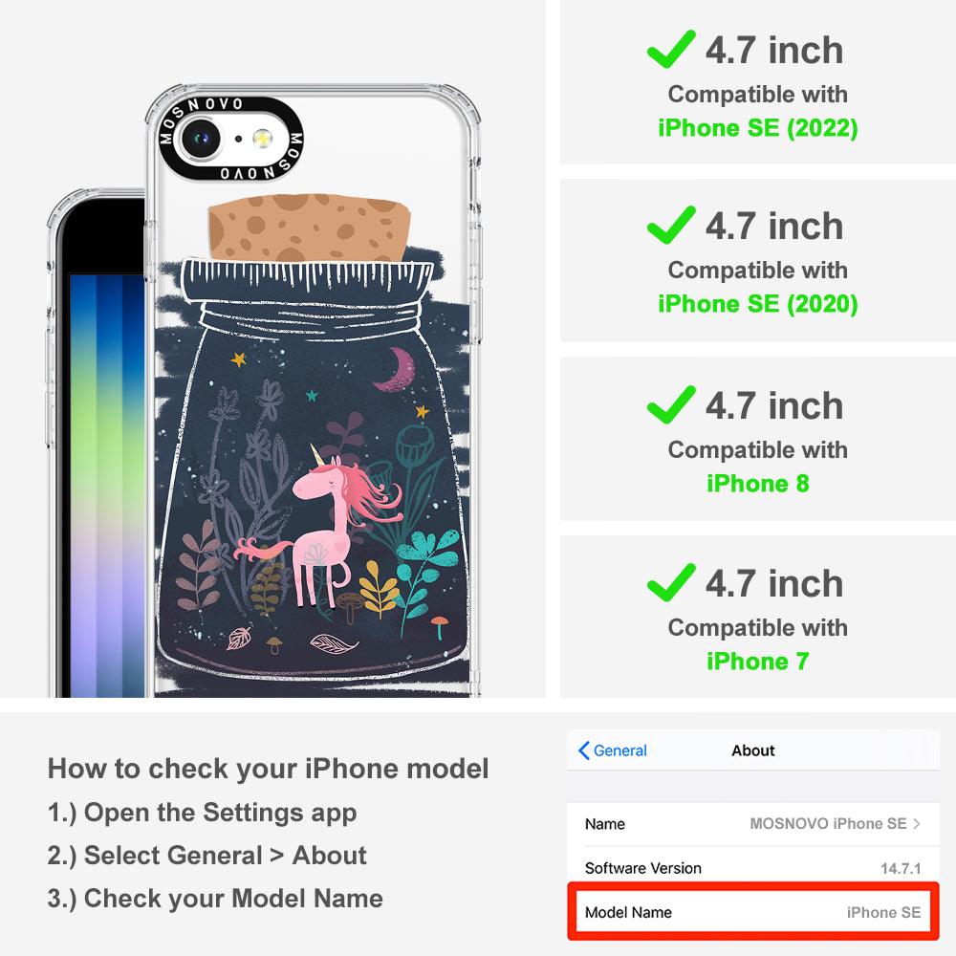The height and width of the screenshot is (956, 956).
Task: Click the iPhone 7 green label
Action: 758,661
